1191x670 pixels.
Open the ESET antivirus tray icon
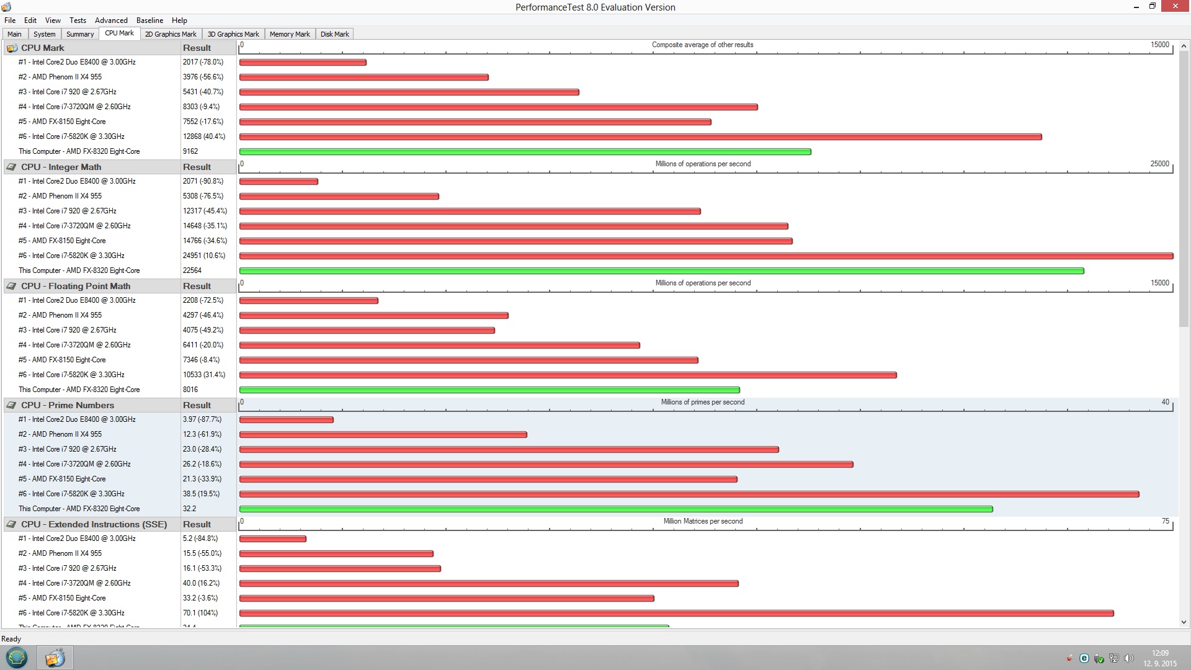click(1084, 658)
